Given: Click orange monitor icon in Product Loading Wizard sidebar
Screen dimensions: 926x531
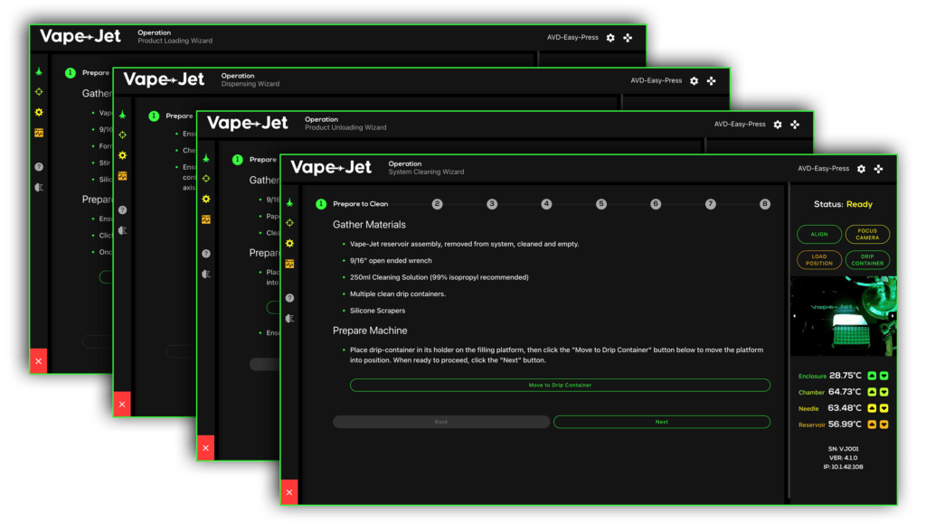Looking at the screenshot, I should [39, 133].
